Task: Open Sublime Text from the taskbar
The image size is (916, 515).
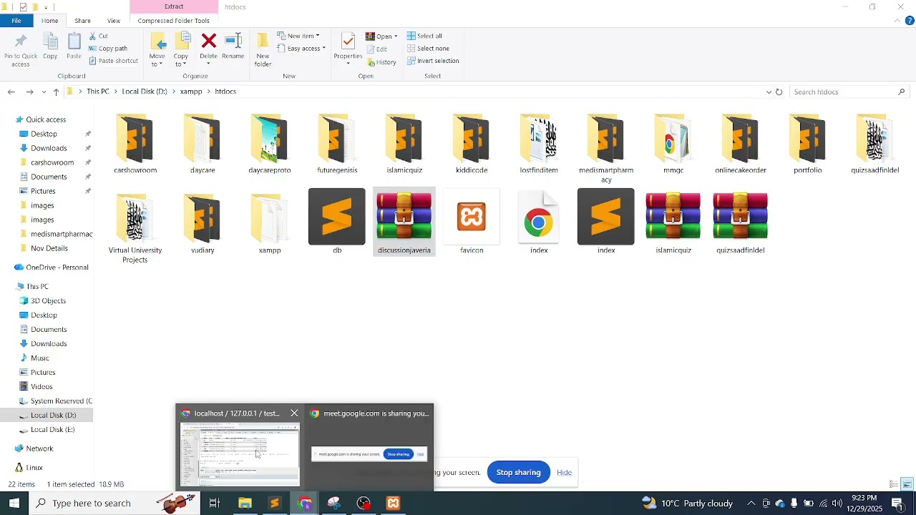Action: [275, 504]
